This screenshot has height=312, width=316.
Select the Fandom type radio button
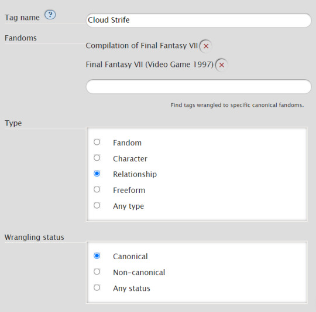tap(97, 142)
